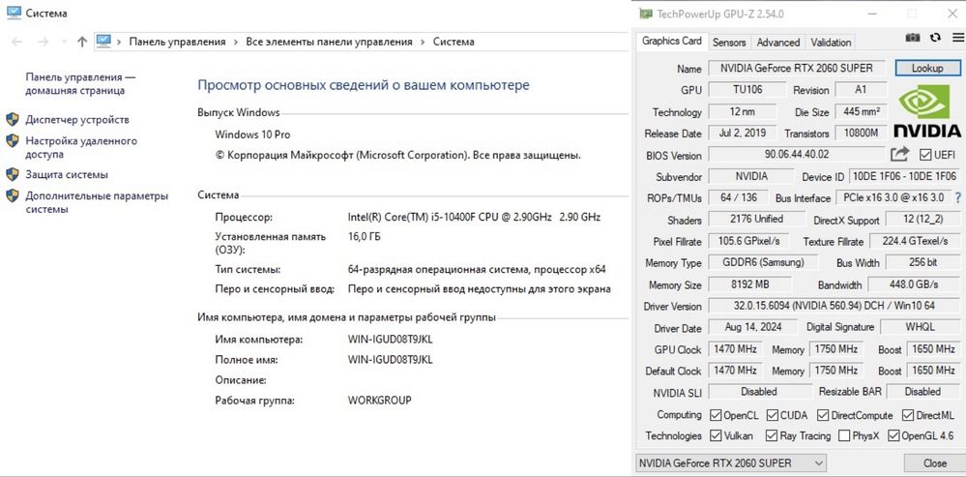Click the computer icon in the address bar
Image resolution: width=966 pixels, height=477 pixels.
coord(103,42)
